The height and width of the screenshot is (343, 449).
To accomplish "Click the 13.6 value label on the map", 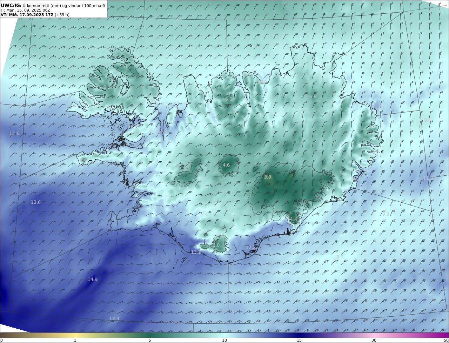I will tap(36, 202).
